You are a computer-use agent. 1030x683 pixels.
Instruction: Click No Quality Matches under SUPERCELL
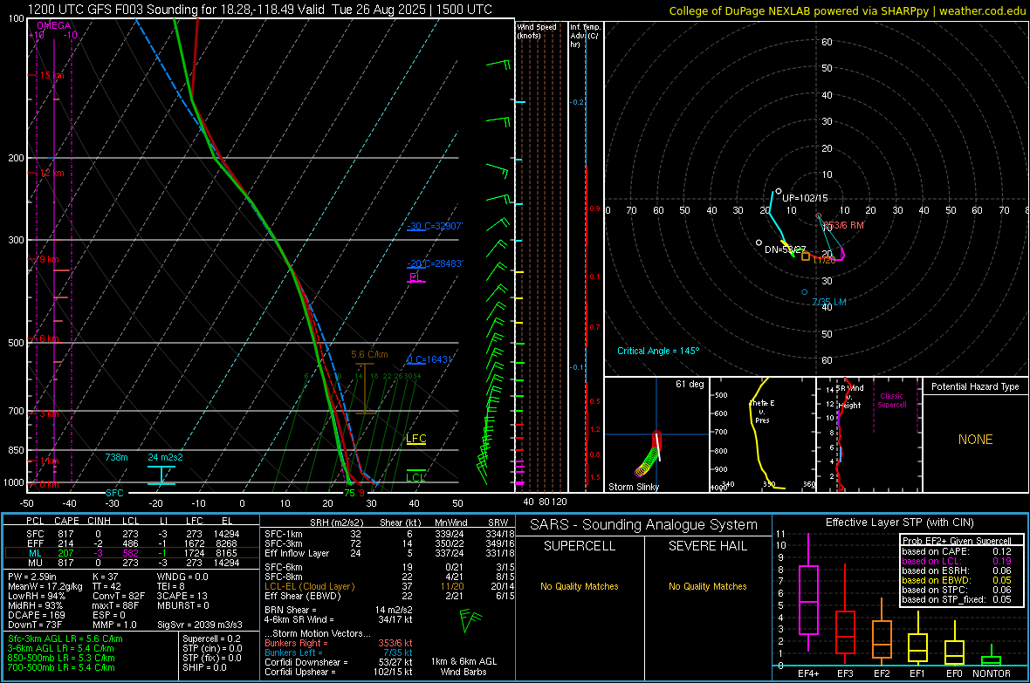[x=580, y=586]
